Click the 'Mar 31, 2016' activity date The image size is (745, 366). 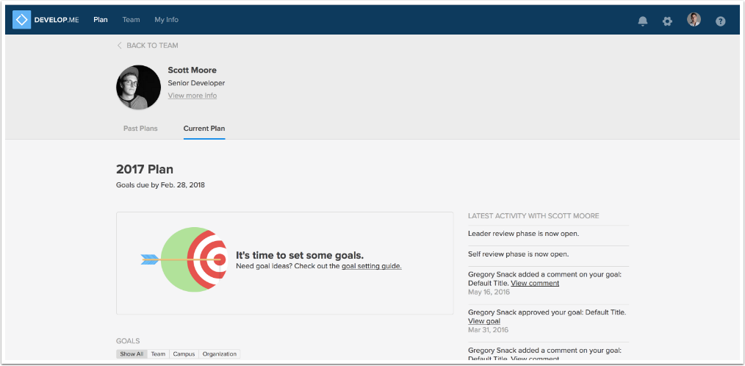[488, 330]
